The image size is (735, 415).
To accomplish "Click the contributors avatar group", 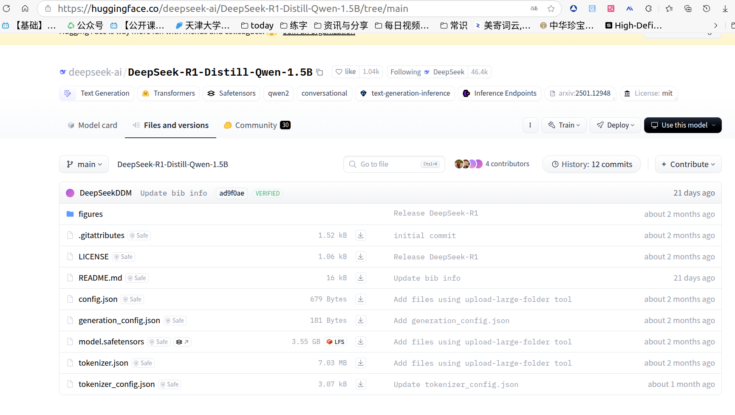I will [468, 164].
